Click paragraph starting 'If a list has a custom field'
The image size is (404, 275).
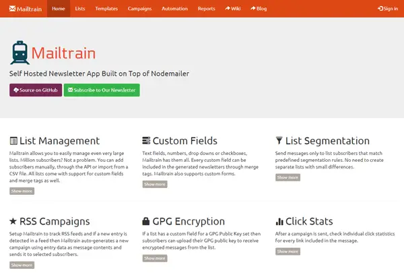(x=201, y=241)
